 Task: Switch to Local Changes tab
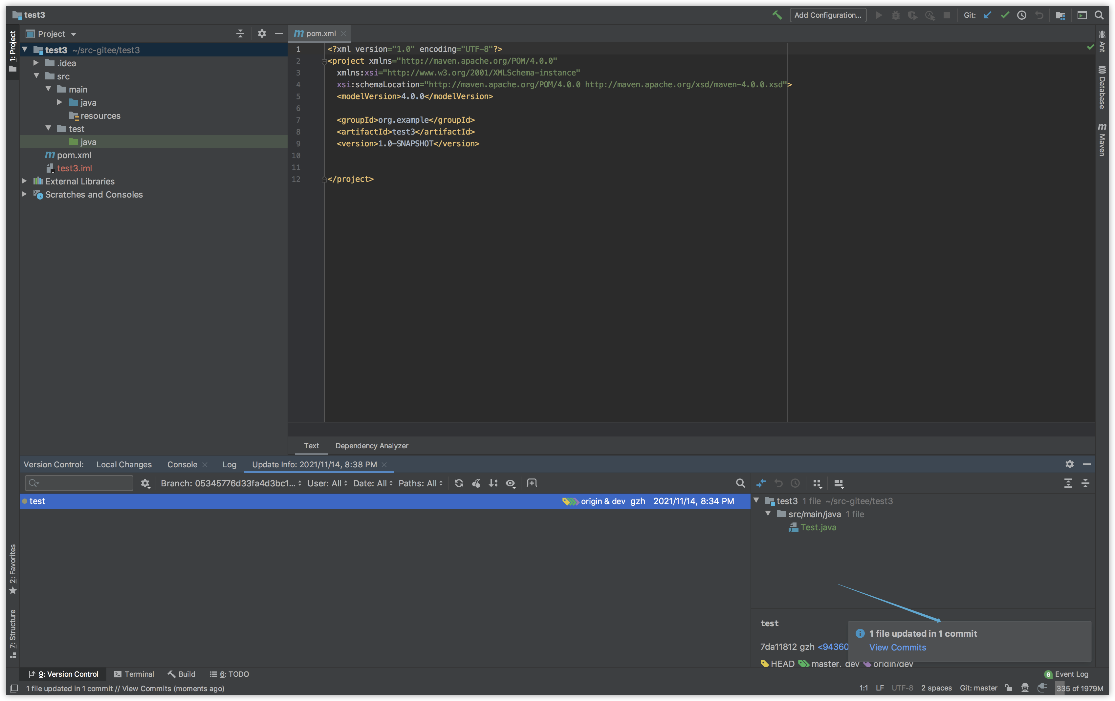[x=124, y=464]
